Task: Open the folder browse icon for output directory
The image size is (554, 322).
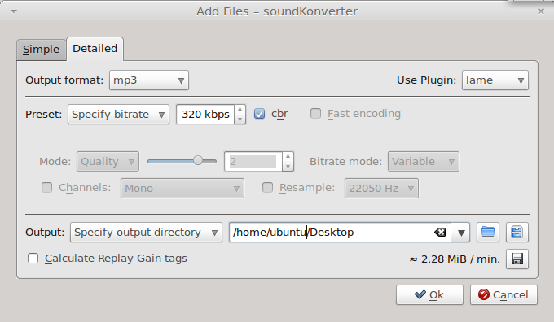Action: (x=487, y=232)
